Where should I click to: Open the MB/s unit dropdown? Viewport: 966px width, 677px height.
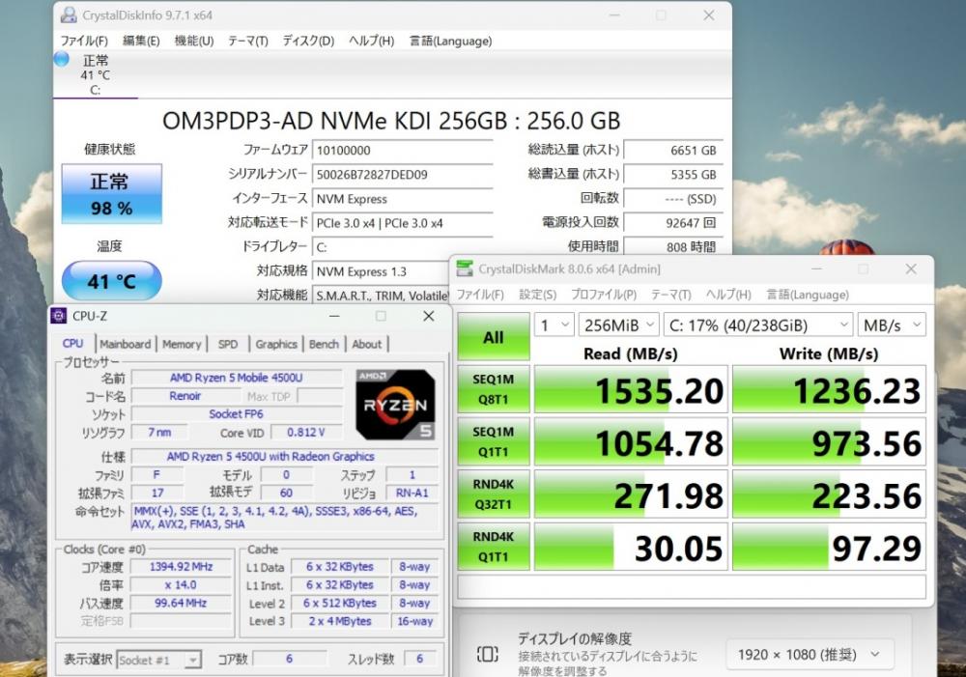892,324
